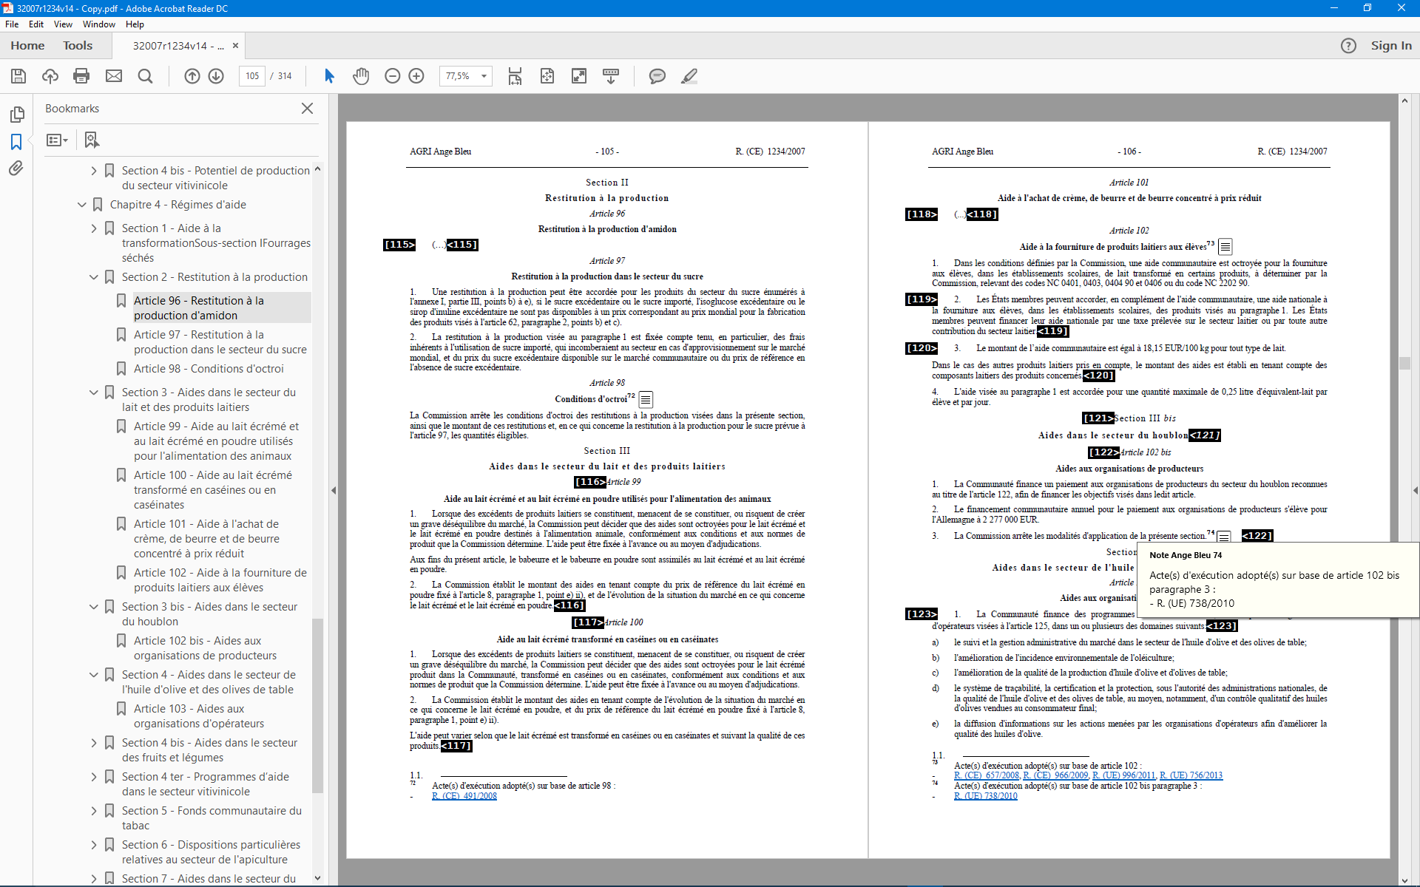Click the fit width scrolling icon

pos(515,76)
